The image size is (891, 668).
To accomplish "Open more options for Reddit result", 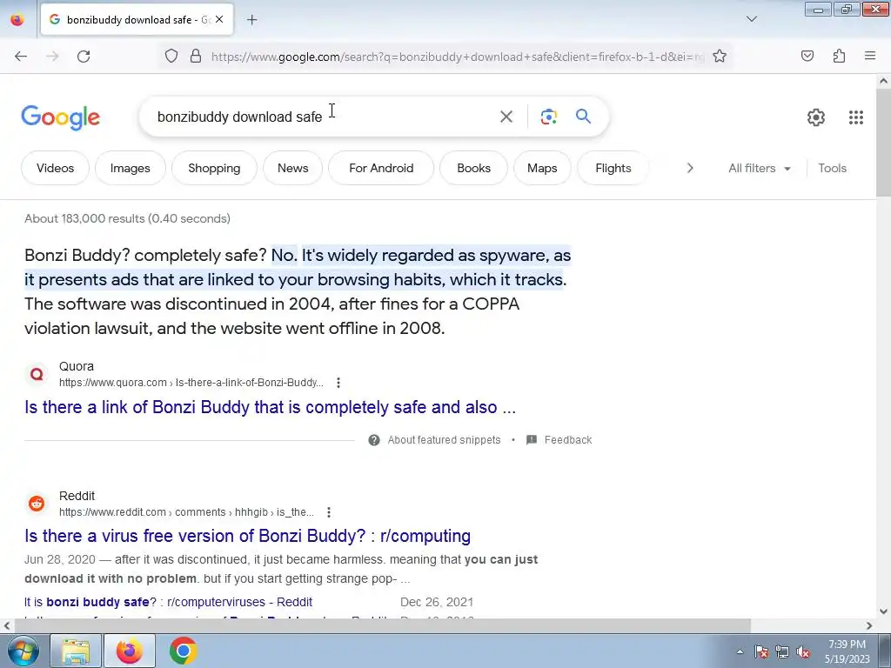I will [x=328, y=512].
